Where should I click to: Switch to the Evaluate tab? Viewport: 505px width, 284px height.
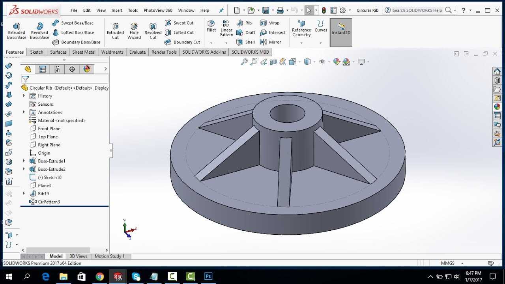[x=137, y=52]
